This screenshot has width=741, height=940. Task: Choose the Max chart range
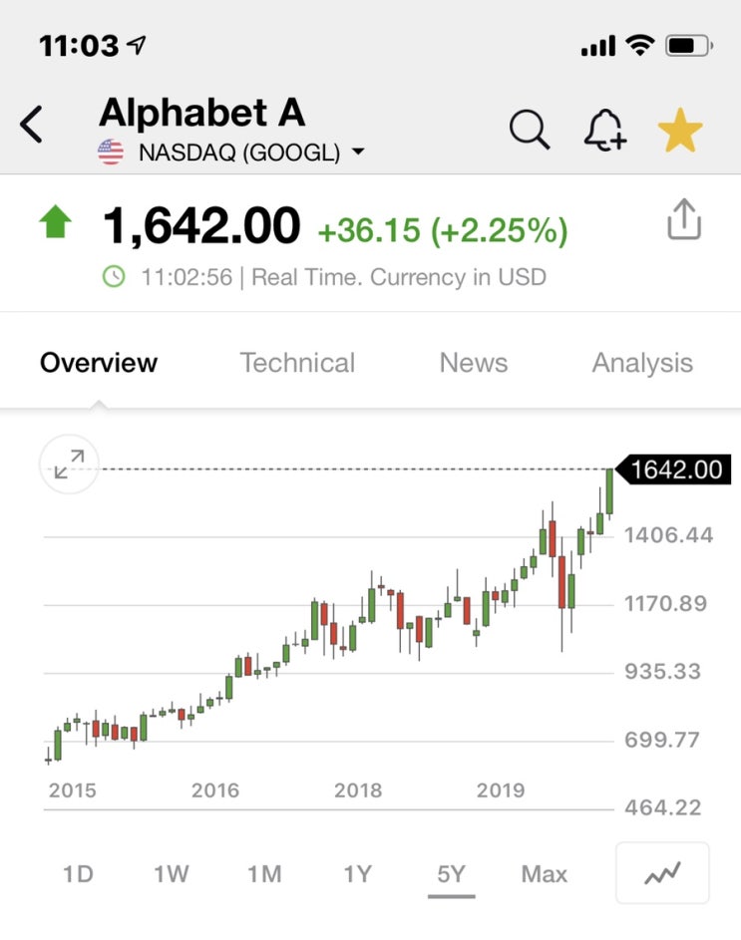pos(545,874)
